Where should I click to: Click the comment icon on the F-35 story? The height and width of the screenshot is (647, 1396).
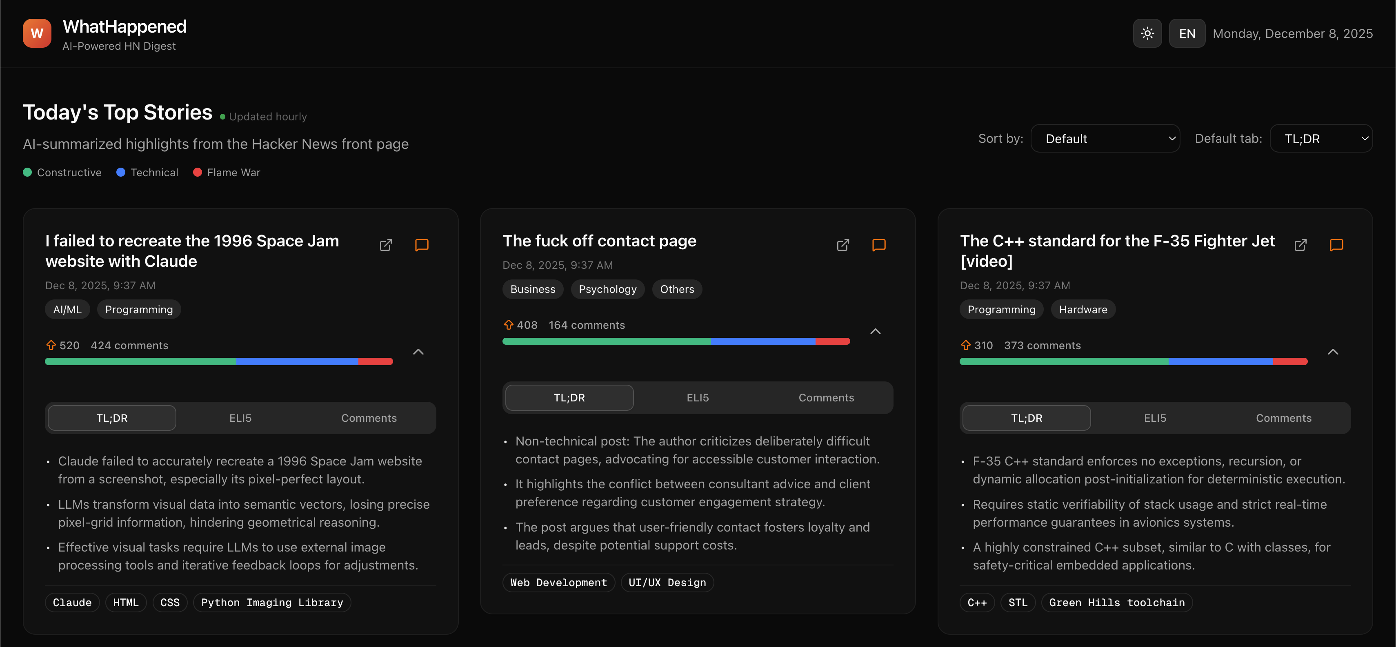[1336, 245]
